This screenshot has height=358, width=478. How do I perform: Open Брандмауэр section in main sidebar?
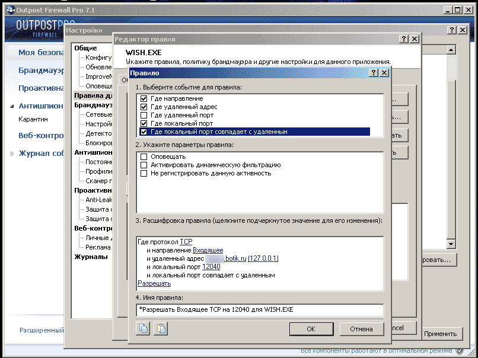point(41,71)
